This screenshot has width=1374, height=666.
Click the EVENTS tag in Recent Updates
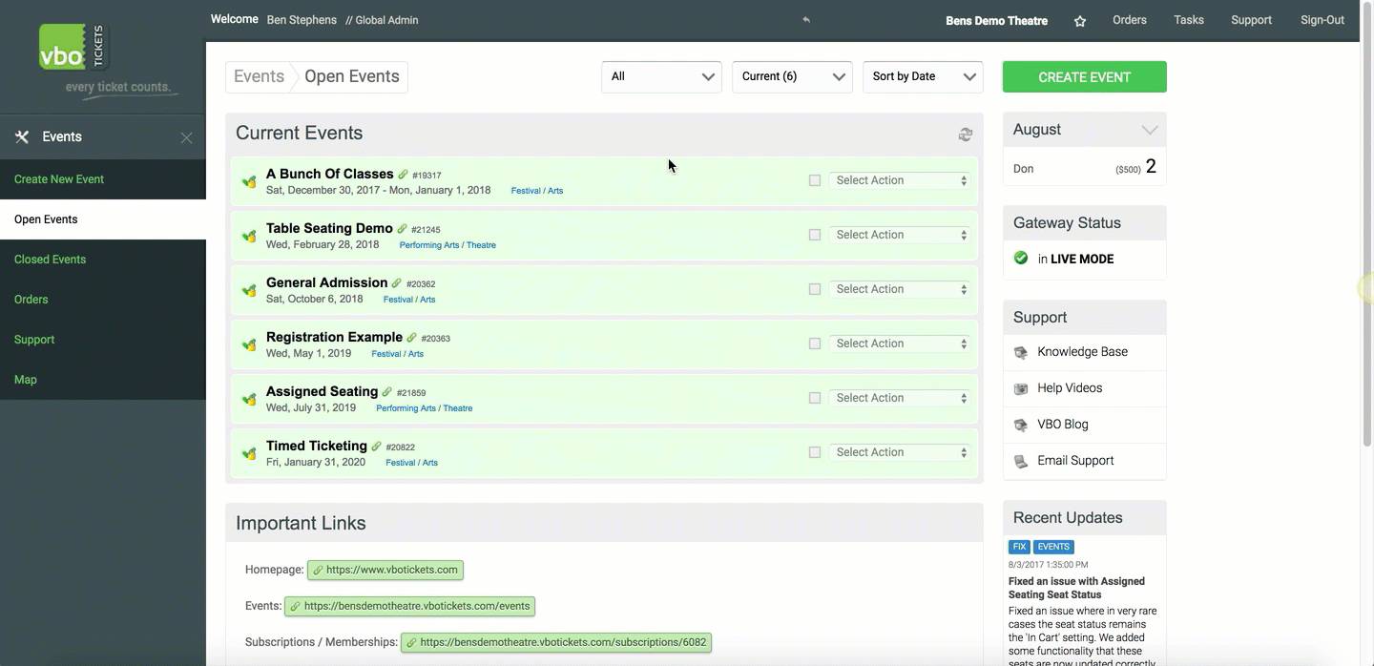pyautogui.click(x=1053, y=547)
